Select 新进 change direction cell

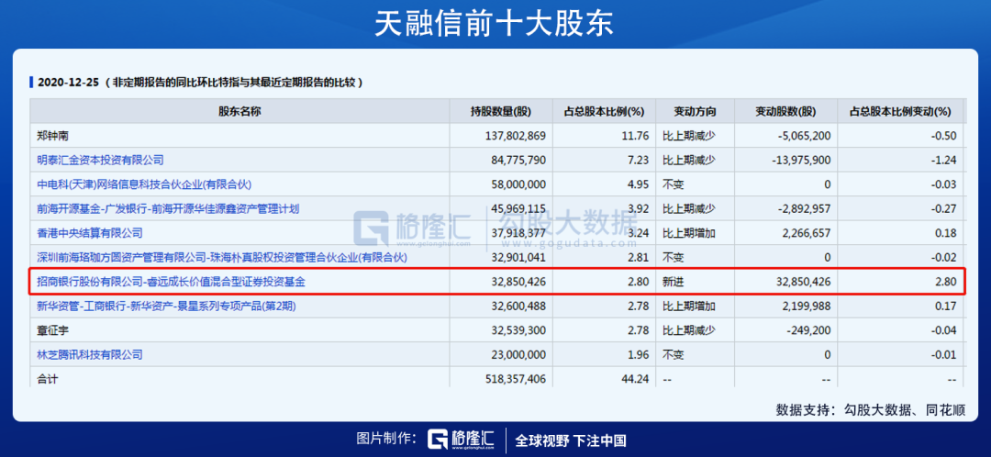coord(673,282)
